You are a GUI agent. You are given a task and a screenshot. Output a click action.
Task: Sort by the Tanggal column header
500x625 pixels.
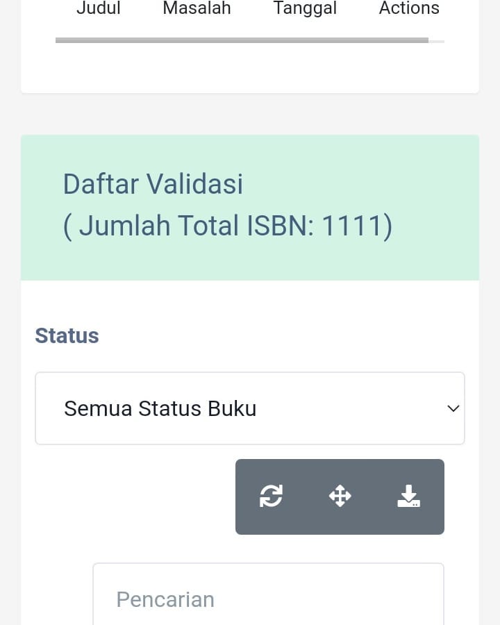tap(305, 8)
